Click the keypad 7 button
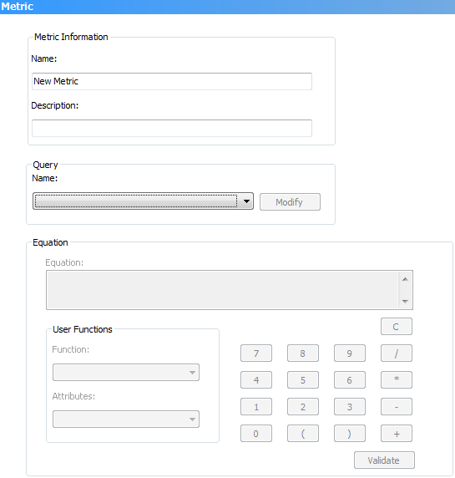 pos(256,353)
